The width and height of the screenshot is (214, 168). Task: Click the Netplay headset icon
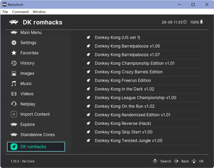pyautogui.click(x=14, y=104)
